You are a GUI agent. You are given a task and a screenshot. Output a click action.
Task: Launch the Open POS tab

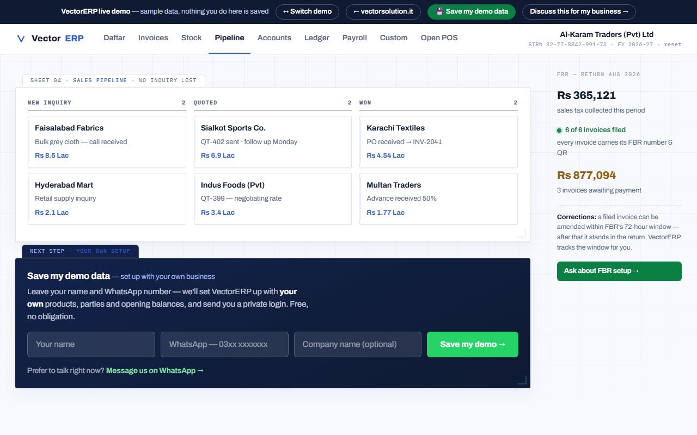(x=439, y=38)
